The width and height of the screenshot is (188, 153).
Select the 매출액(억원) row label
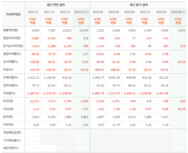(11, 30)
